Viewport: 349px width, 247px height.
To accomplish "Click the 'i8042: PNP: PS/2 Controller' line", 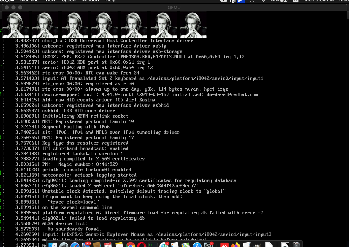I will tap(123, 57).
